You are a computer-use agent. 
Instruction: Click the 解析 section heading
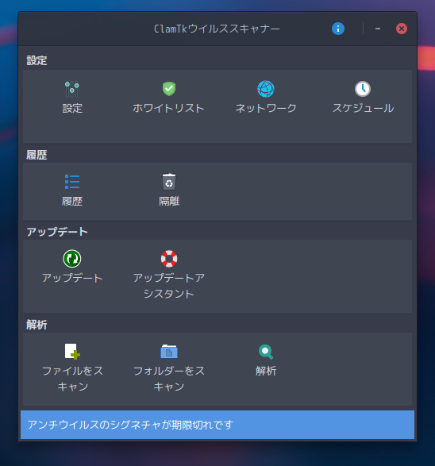(x=37, y=325)
